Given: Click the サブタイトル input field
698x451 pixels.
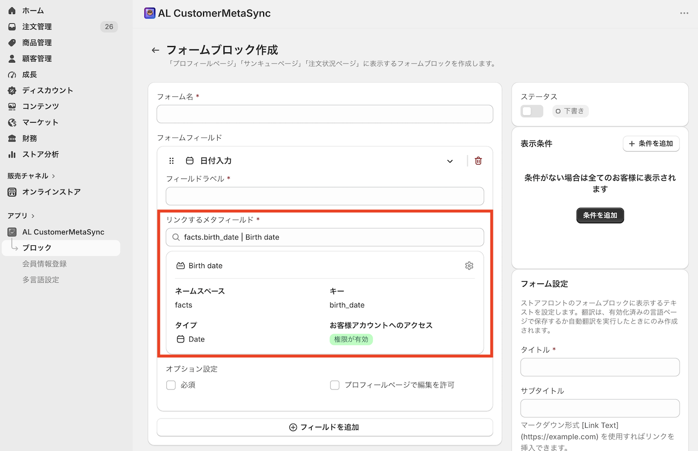Looking at the screenshot, I should tap(600, 408).
